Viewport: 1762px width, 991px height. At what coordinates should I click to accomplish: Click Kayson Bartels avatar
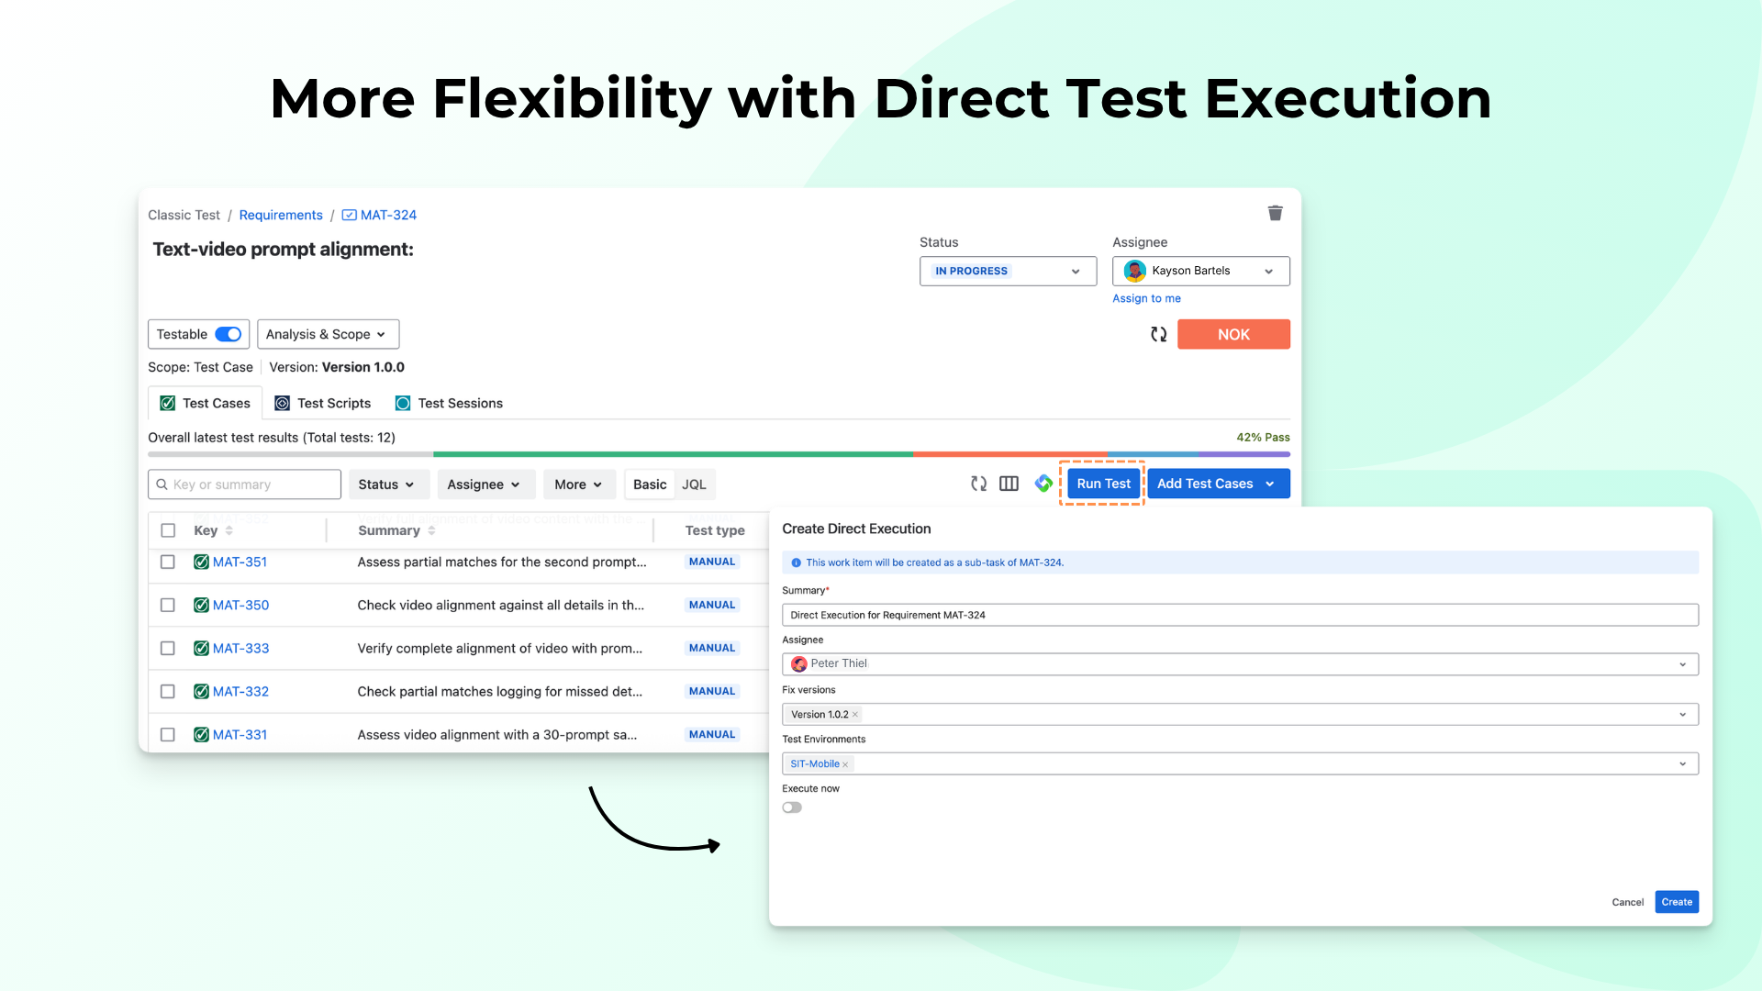point(1135,271)
